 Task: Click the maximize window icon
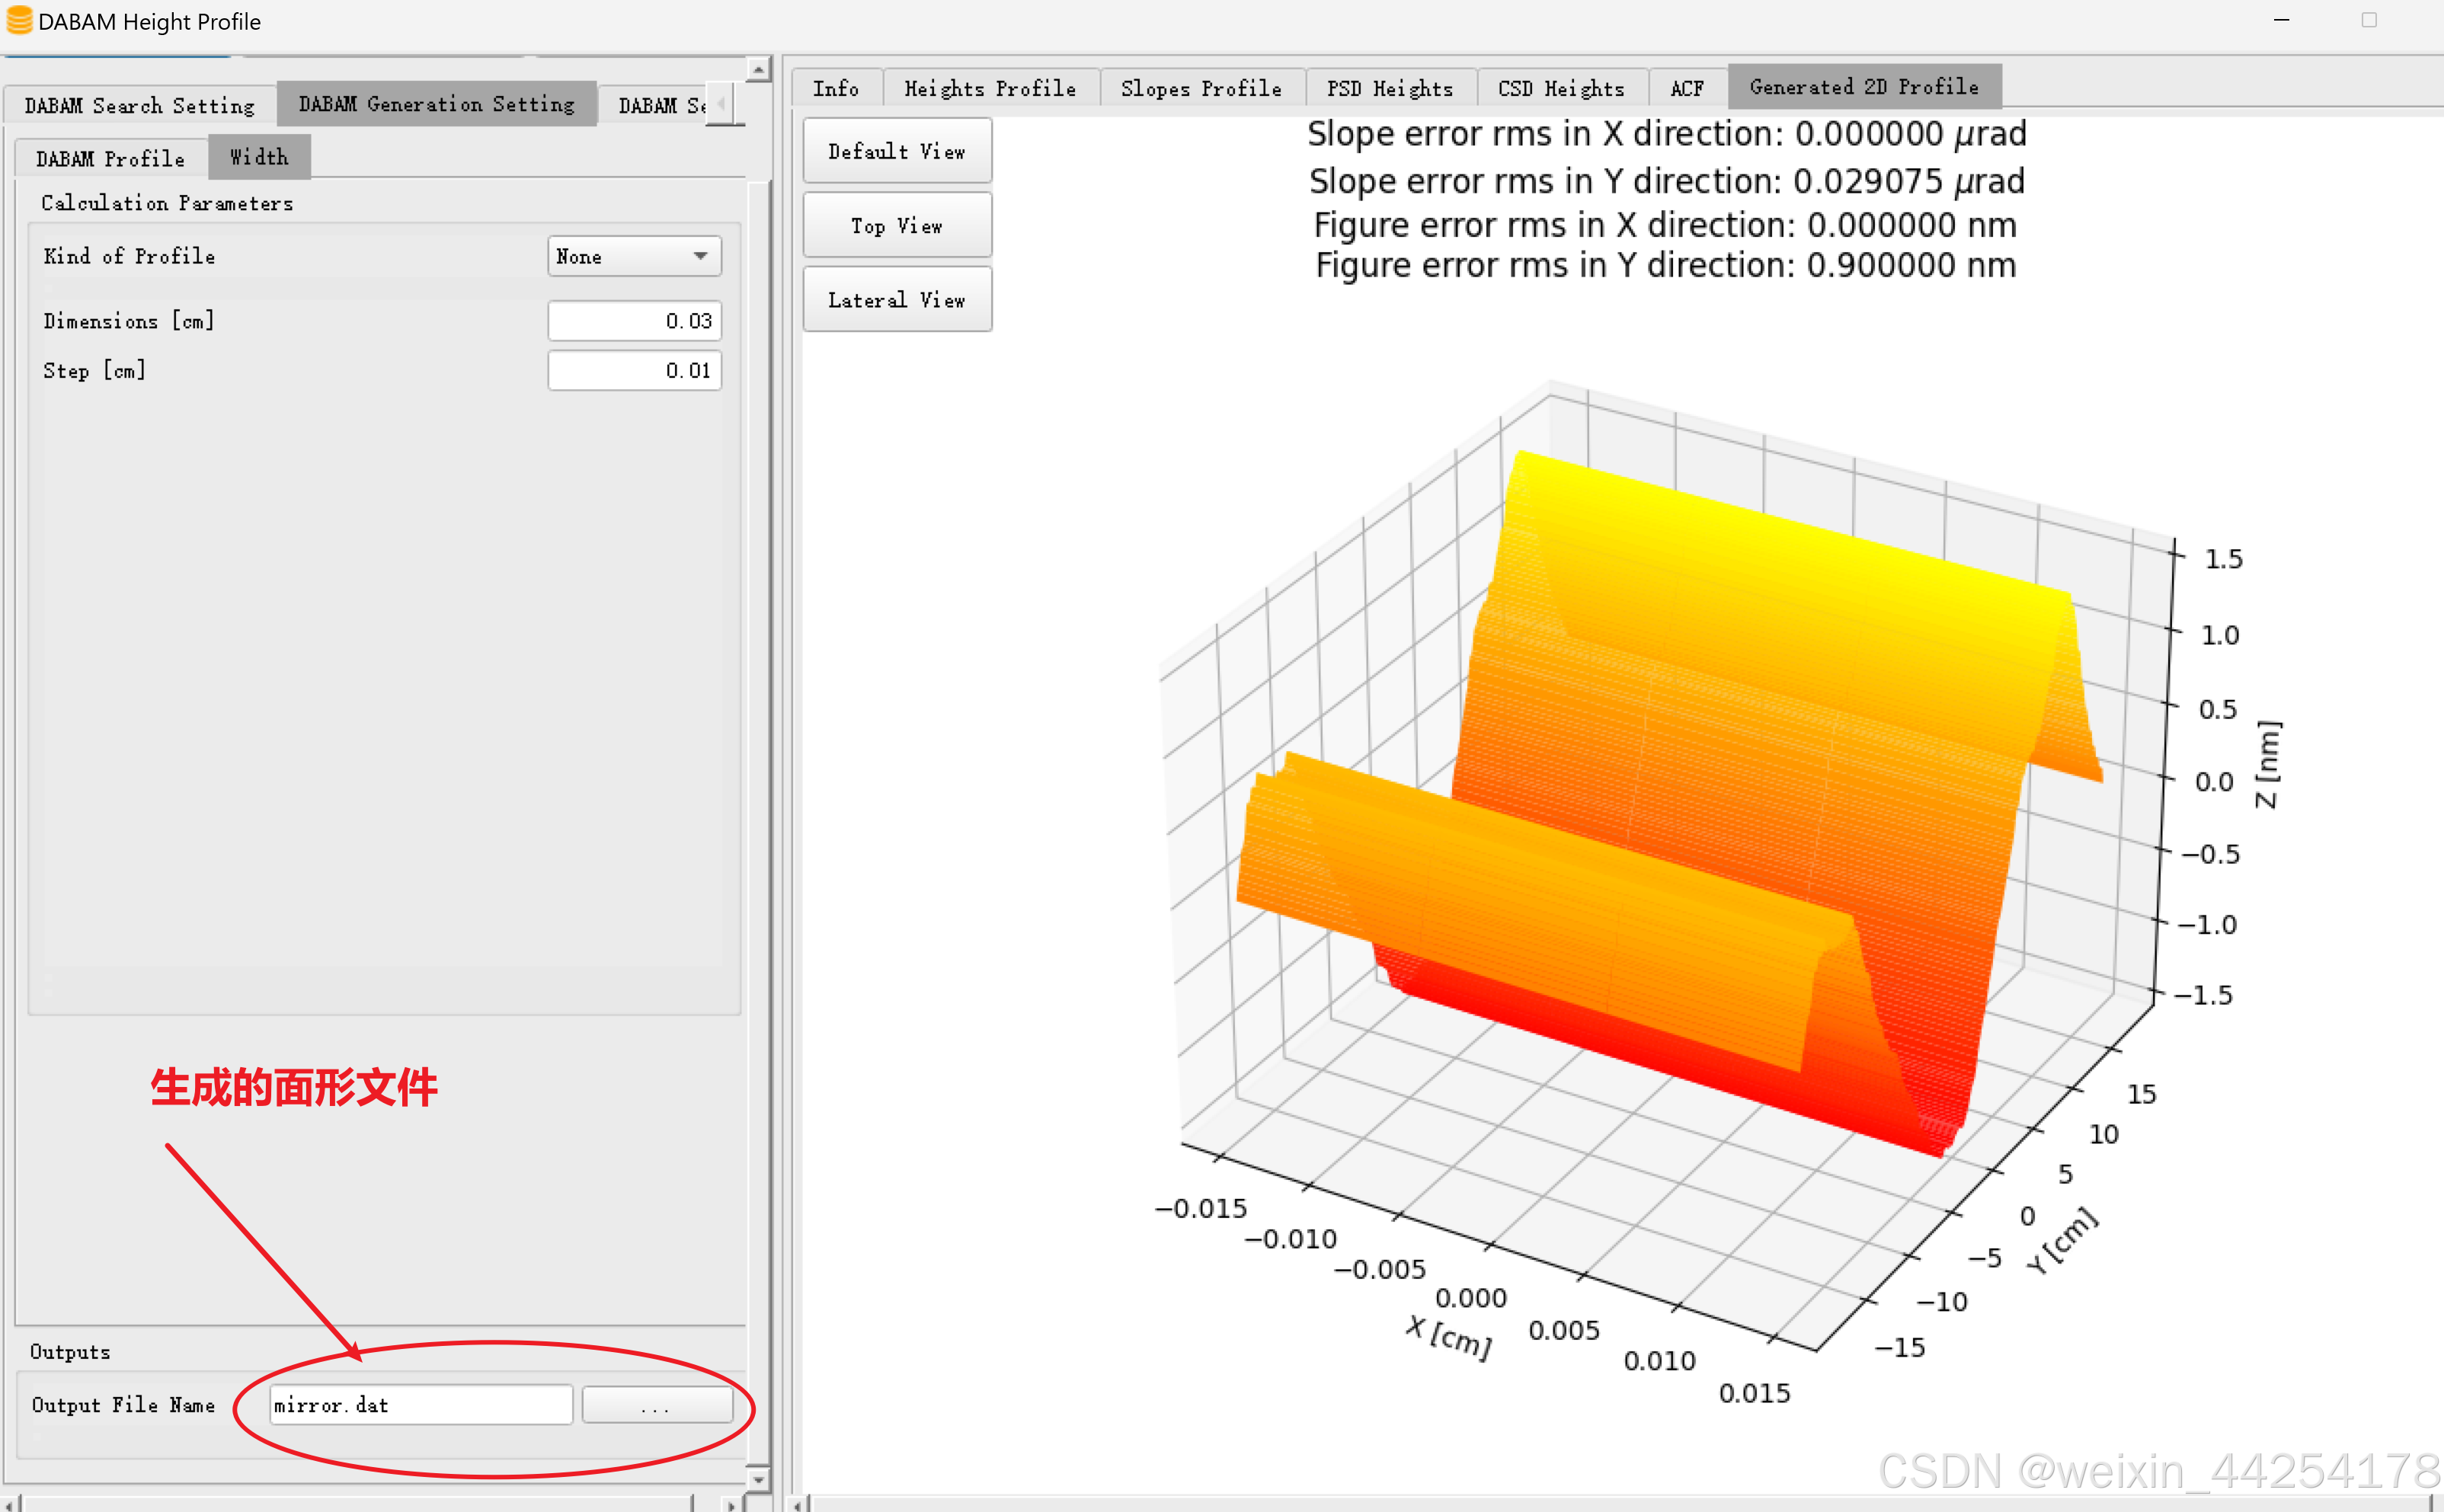(x=2369, y=21)
